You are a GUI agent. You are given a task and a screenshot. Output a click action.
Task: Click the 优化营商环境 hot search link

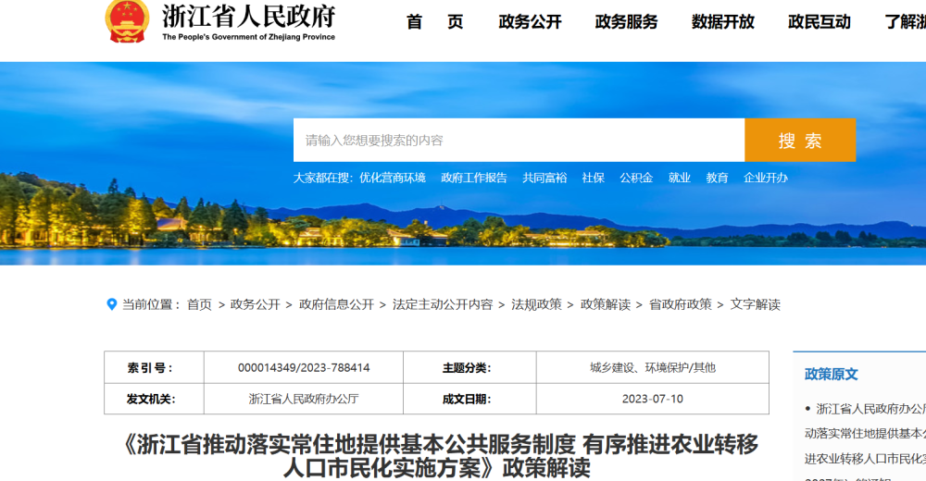[393, 178]
